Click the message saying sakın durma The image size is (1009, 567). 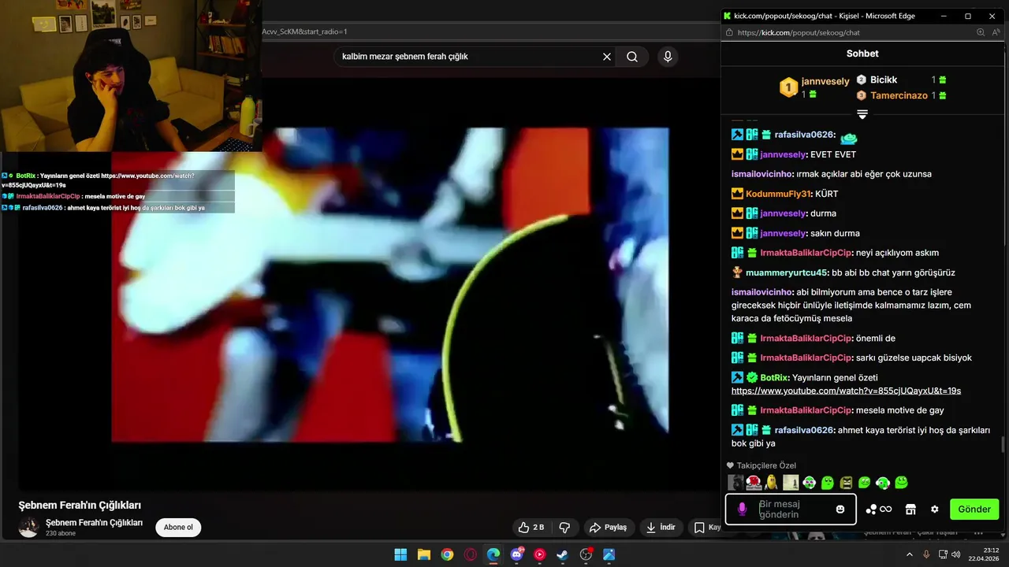835,233
